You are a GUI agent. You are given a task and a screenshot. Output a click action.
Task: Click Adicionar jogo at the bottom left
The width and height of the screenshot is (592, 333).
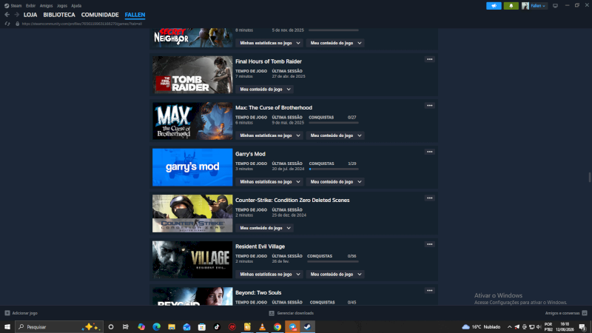pos(24,313)
